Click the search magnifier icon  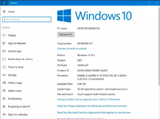[49, 19]
